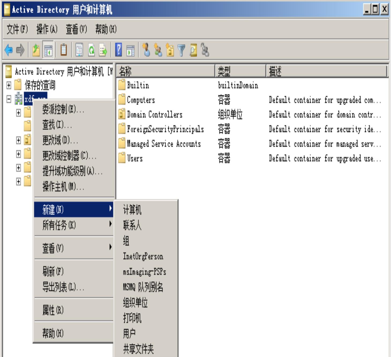Click the Domain Controllers OU icon
The height and width of the screenshot is (357, 391).
122,114
